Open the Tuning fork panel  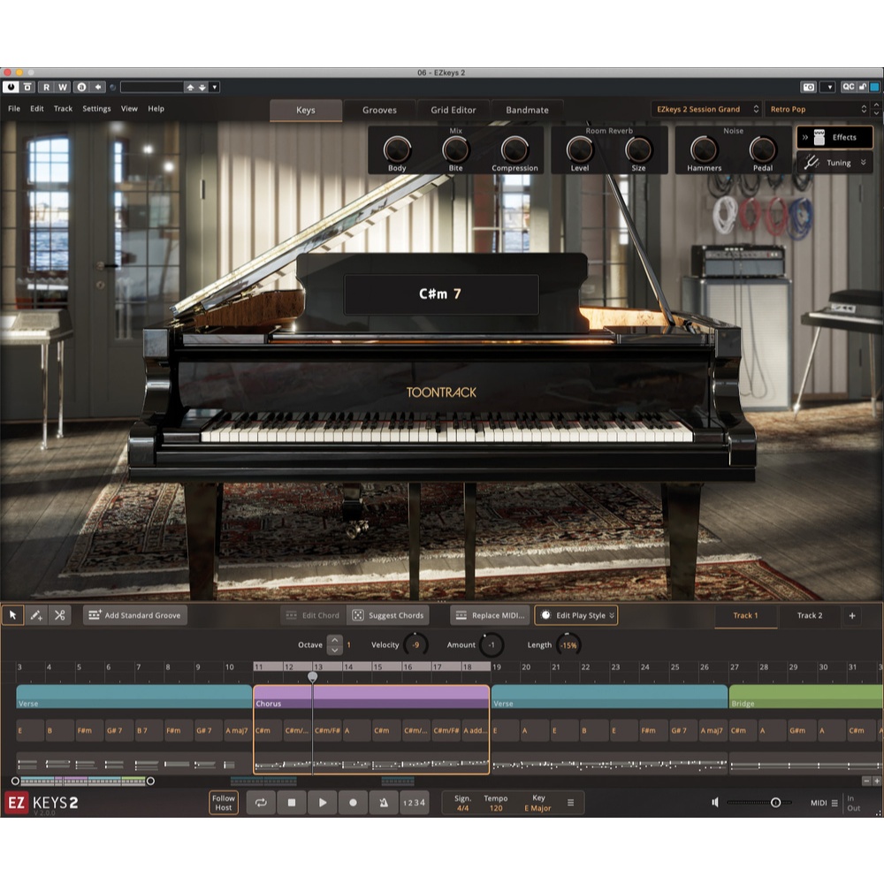click(x=835, y=163)
